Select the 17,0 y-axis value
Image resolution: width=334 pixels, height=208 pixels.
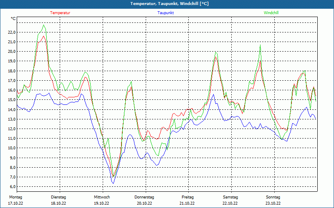click(x=12, y=80)
